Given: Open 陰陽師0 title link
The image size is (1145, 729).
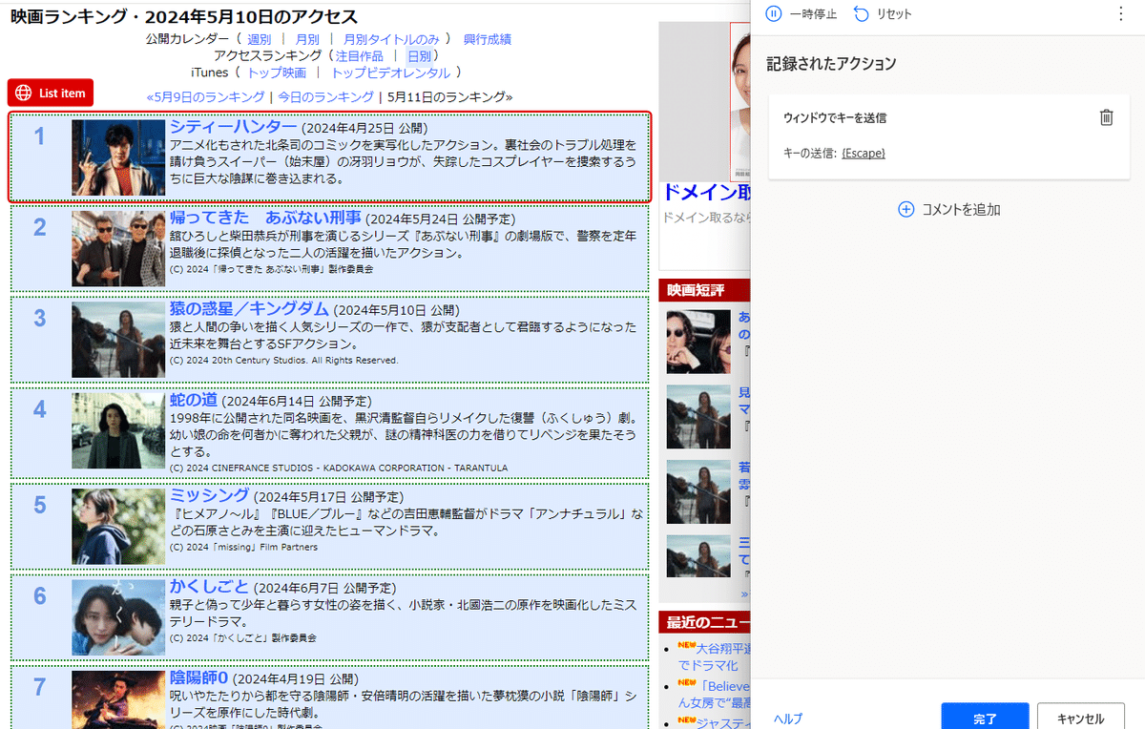Looking at the screenshot, I should tap(198, 677).
